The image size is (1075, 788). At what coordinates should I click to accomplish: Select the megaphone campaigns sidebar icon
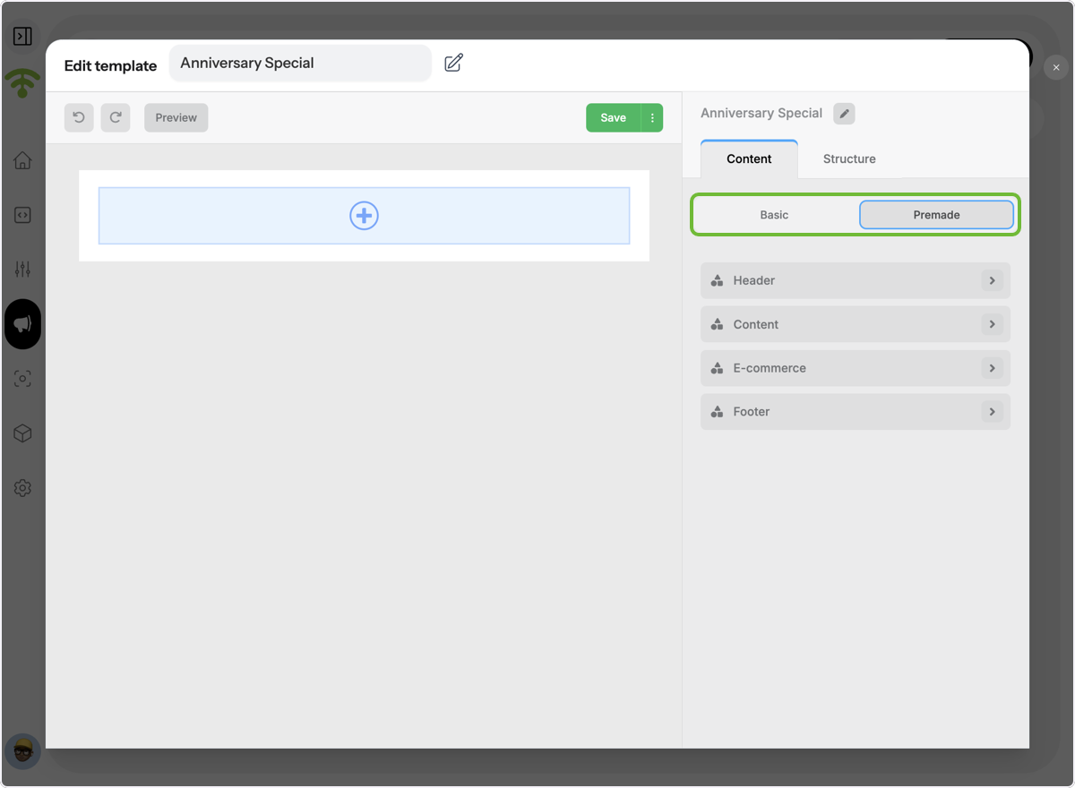point(22,324)
